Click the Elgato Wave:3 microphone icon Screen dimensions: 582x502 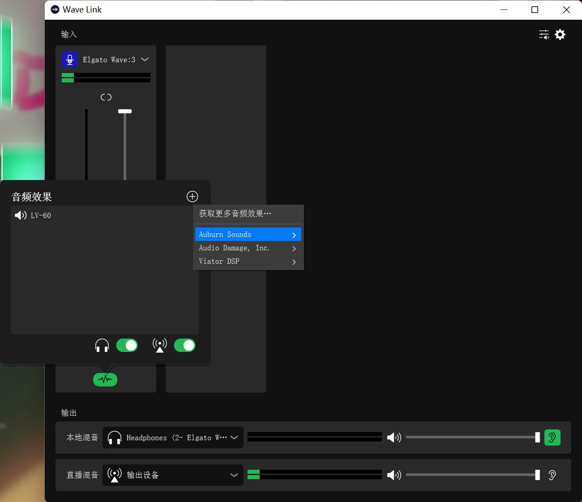pyautogui.click(x=69, y=60)
